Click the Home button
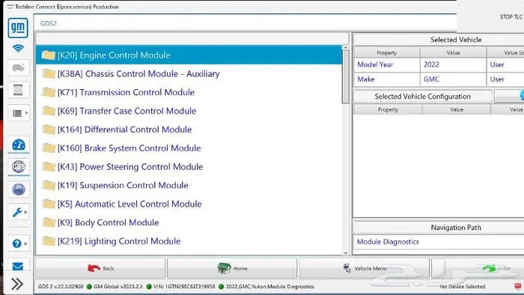 click(x=232, y=268)
